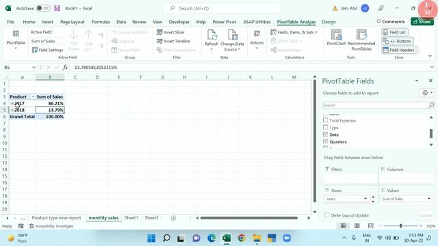Close the PivotTable Fields pane
The width and height of the screenshot is (438, 246).
[430, 81]
